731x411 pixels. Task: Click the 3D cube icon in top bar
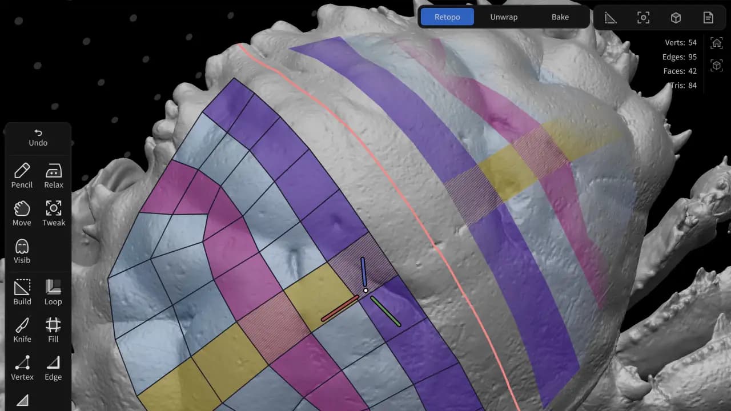[x=676, y=18]
